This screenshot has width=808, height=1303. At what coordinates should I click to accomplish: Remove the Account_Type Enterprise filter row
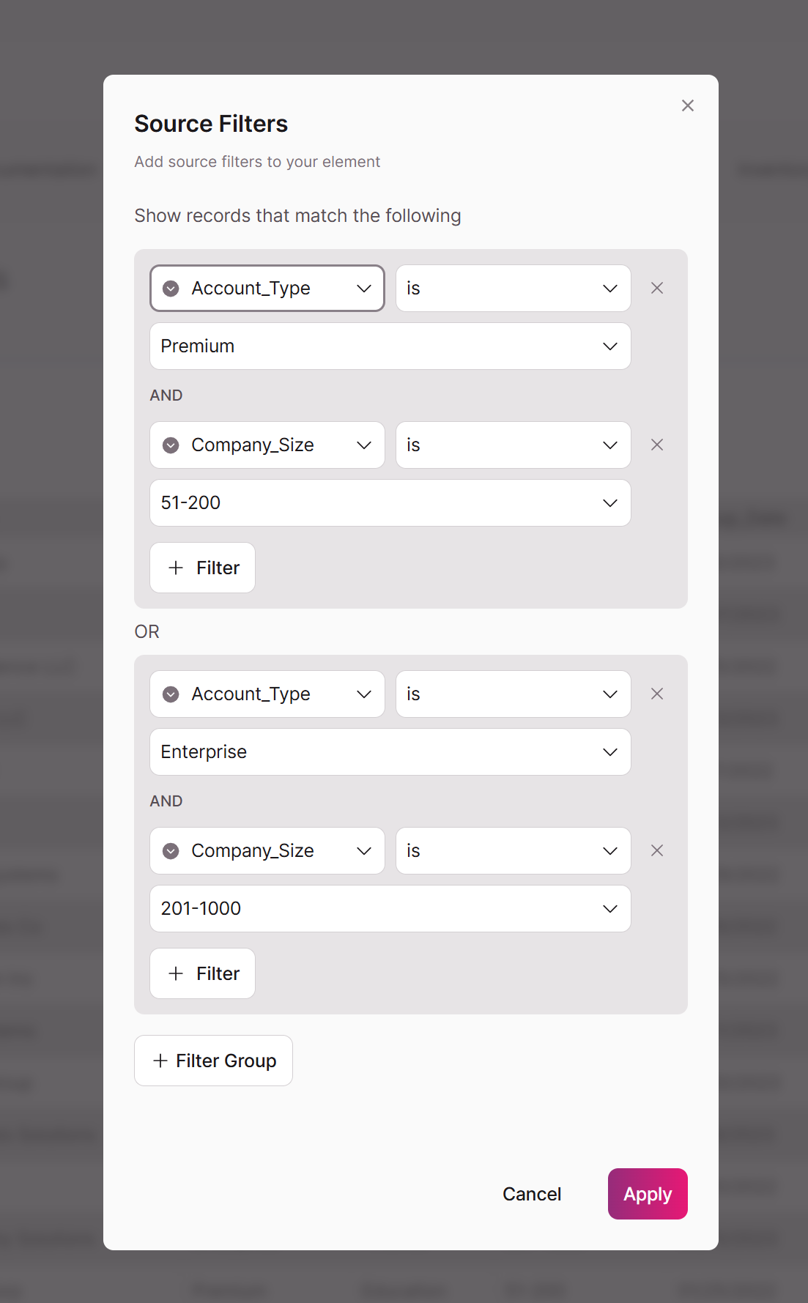[x=657, y=694]
